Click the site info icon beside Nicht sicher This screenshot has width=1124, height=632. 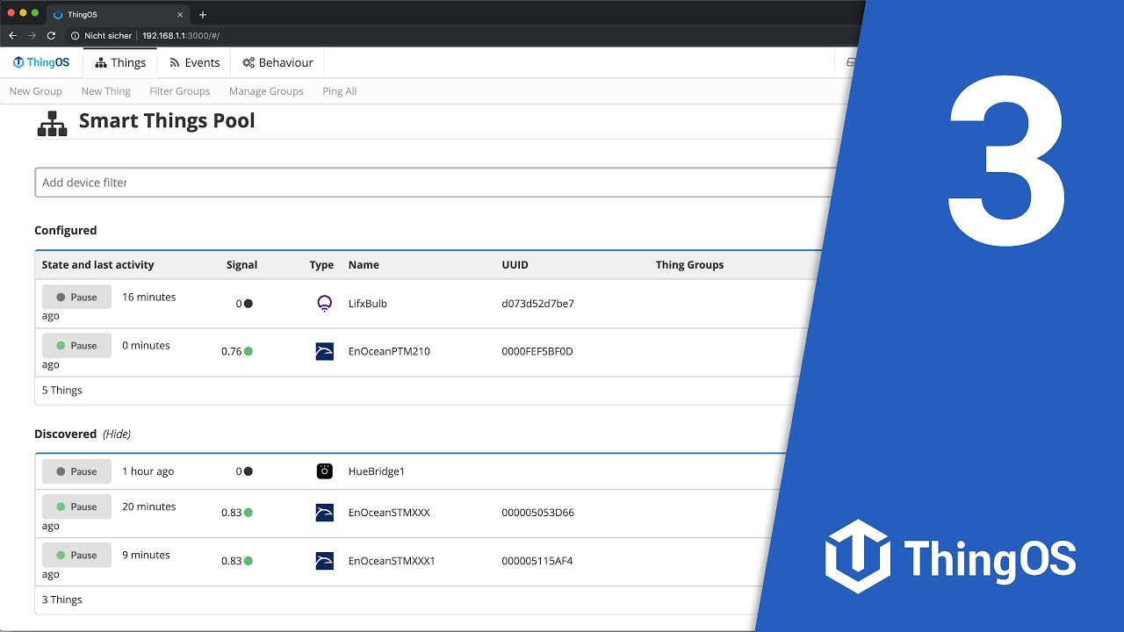click(76, 36)
